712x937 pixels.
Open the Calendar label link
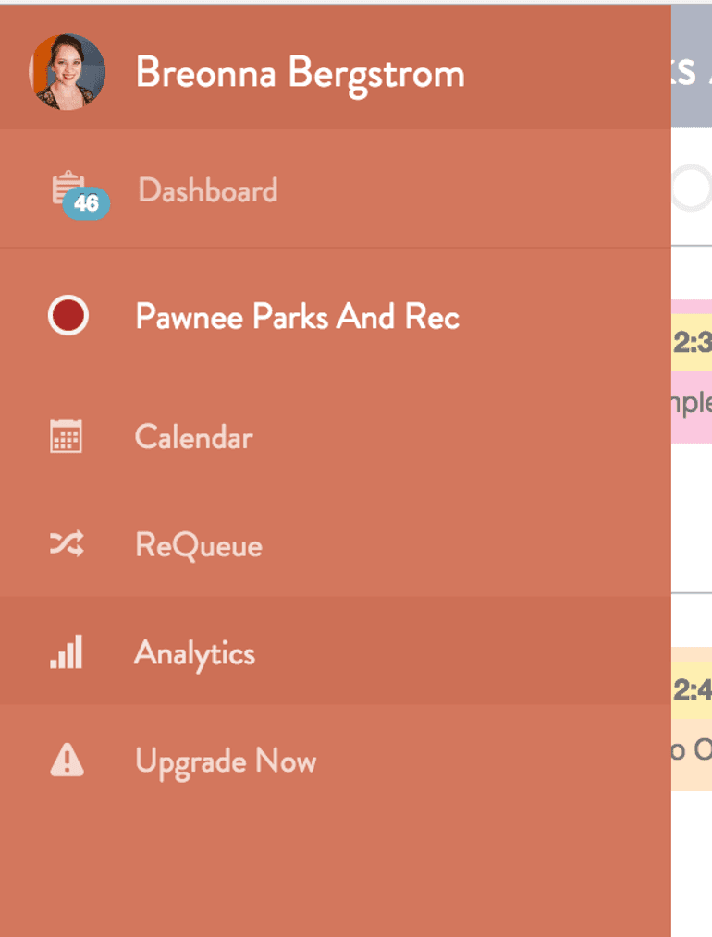[x=193, y=436]
